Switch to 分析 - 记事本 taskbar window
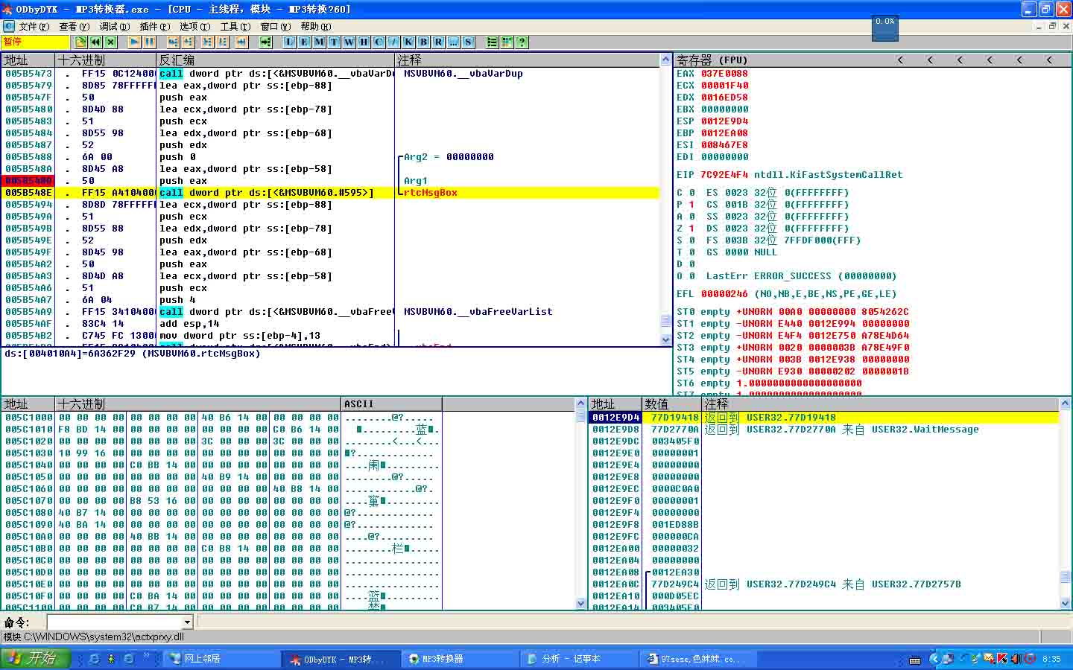Viewport: 1073px width, 670px height. 581,659
